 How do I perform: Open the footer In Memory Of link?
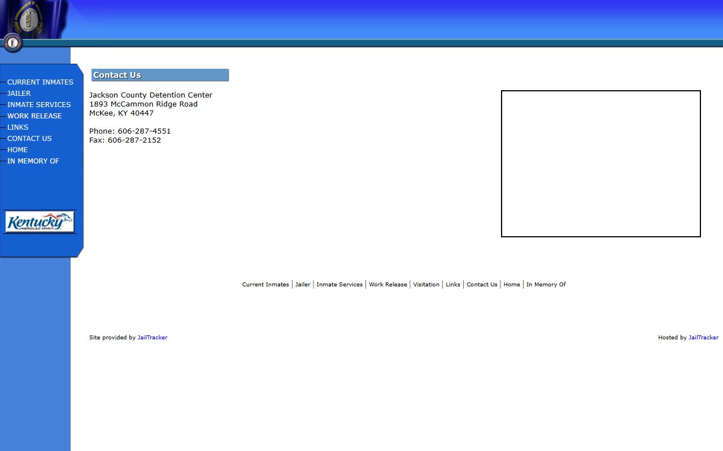(x=546, y=285)
